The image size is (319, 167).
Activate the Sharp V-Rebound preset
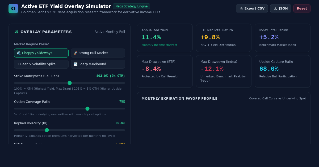pos(98,64)
